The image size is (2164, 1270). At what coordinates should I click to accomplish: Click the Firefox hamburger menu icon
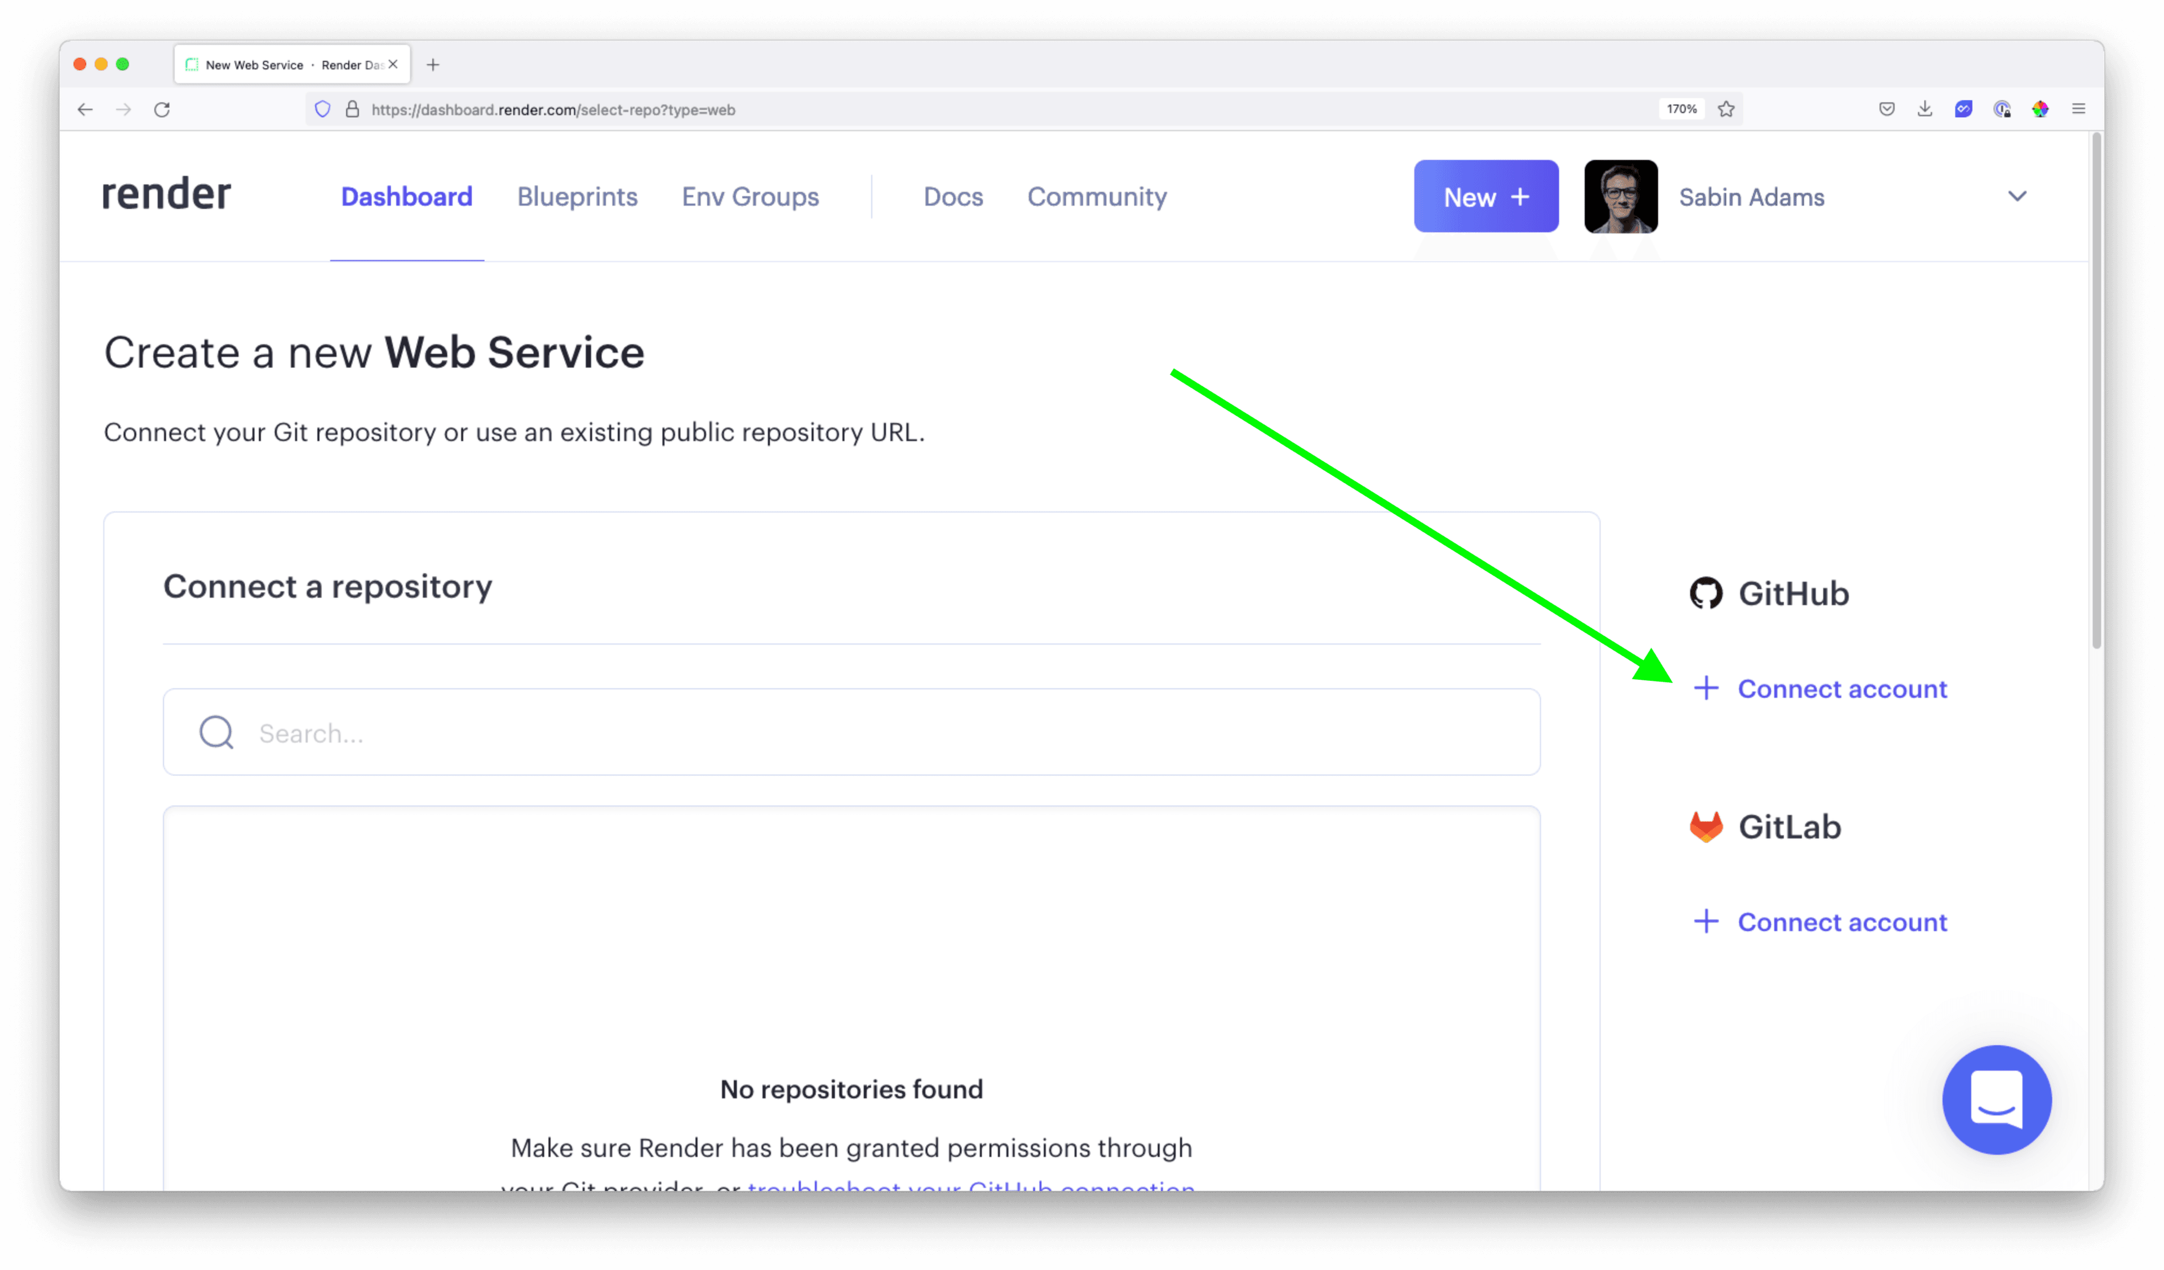point(2078,109)
